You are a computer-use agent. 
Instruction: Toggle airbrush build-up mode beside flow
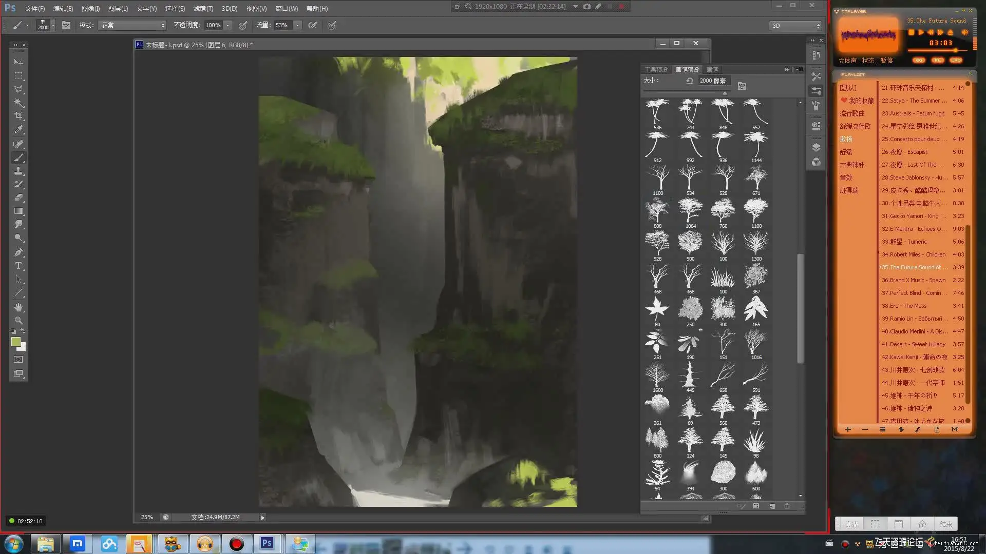click(313, 25)
